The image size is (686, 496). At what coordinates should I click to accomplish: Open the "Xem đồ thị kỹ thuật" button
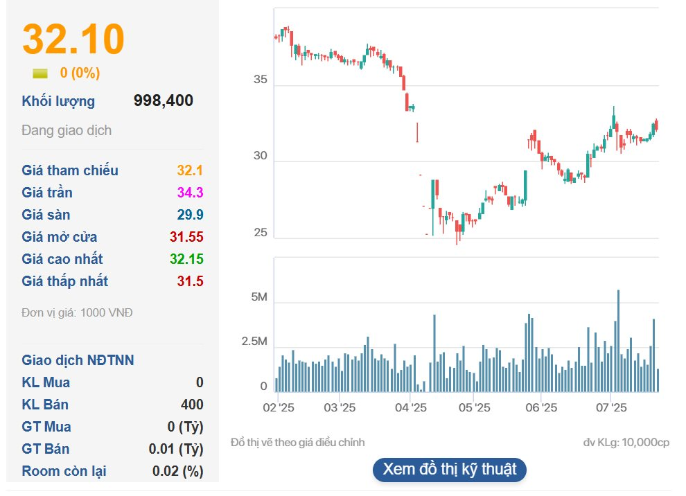pyautogui.click(x=449, y=469)
